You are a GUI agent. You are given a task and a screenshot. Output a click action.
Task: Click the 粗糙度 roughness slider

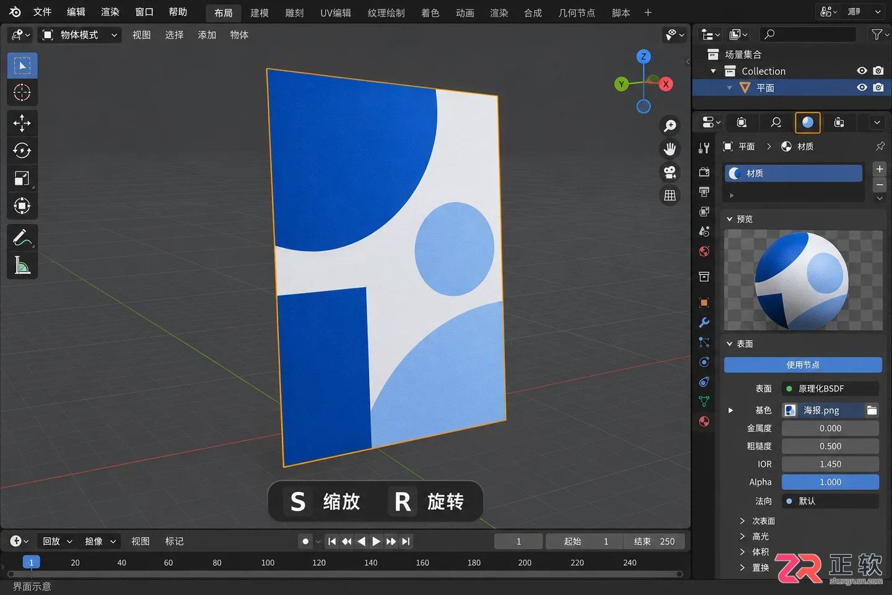(831, 446)
